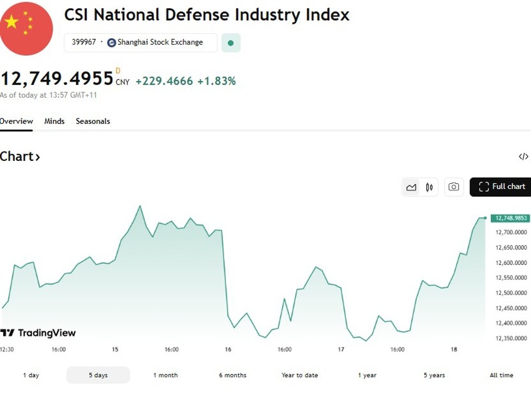Show Year to date range

[x=300, y=375]
